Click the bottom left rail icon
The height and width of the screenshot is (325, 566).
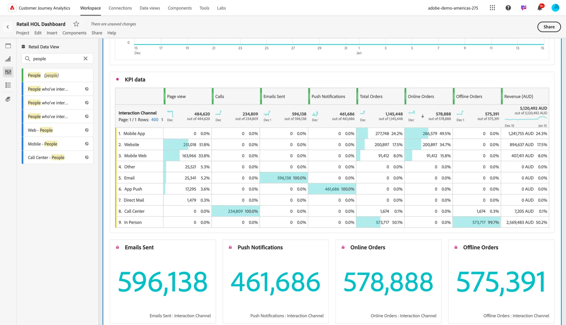[x=8, y=99]
